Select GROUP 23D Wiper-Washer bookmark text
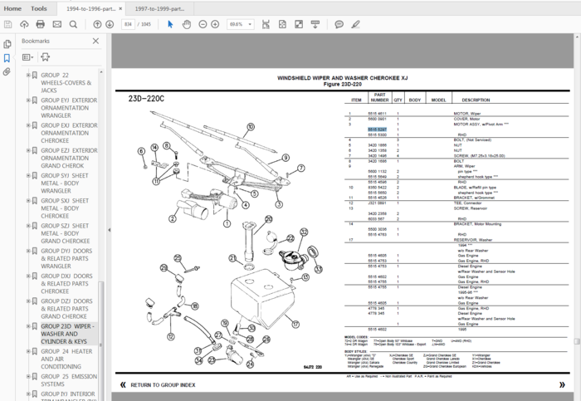This screenshot has height=401, width=581. pyautogui.click(x=68, y=334)
